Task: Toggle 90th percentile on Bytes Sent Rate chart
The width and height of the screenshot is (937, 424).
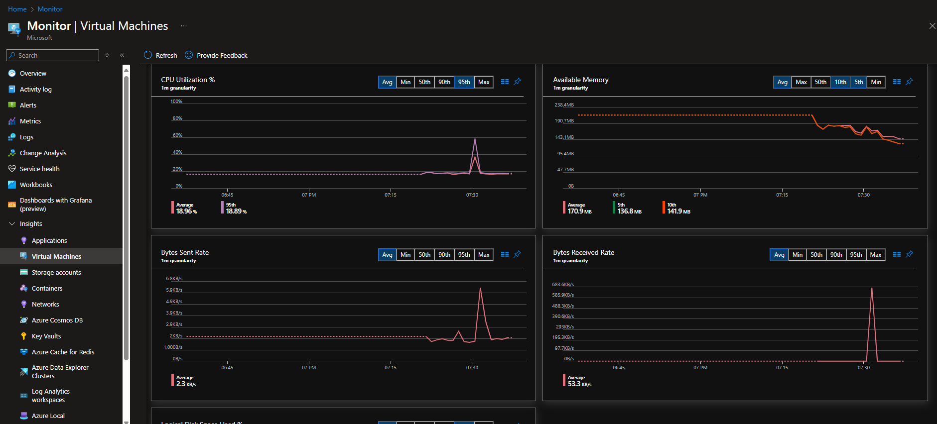Action: [444, 255]
